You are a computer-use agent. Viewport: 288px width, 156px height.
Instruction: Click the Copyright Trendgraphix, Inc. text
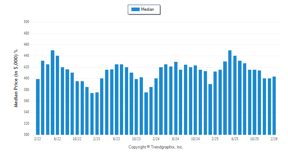[156, 147]
